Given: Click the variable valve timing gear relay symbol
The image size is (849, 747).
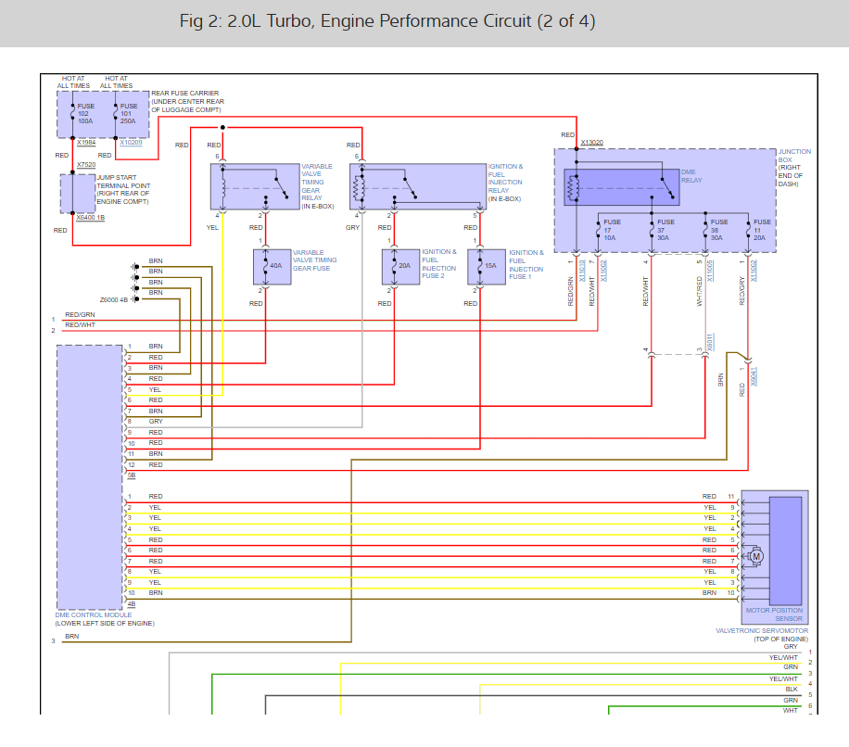Looking at the screenshot, I should [x=253, y=187].
